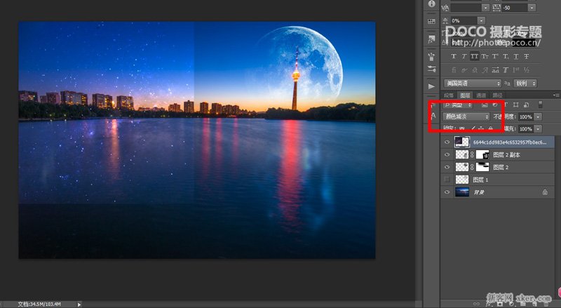Open the Brush settings panel icon
Image resolution: width=561 pixels, height=308 pixels.
(x=431, y=69)
